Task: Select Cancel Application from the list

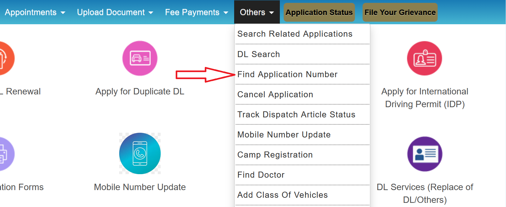Action: [275, 94]
